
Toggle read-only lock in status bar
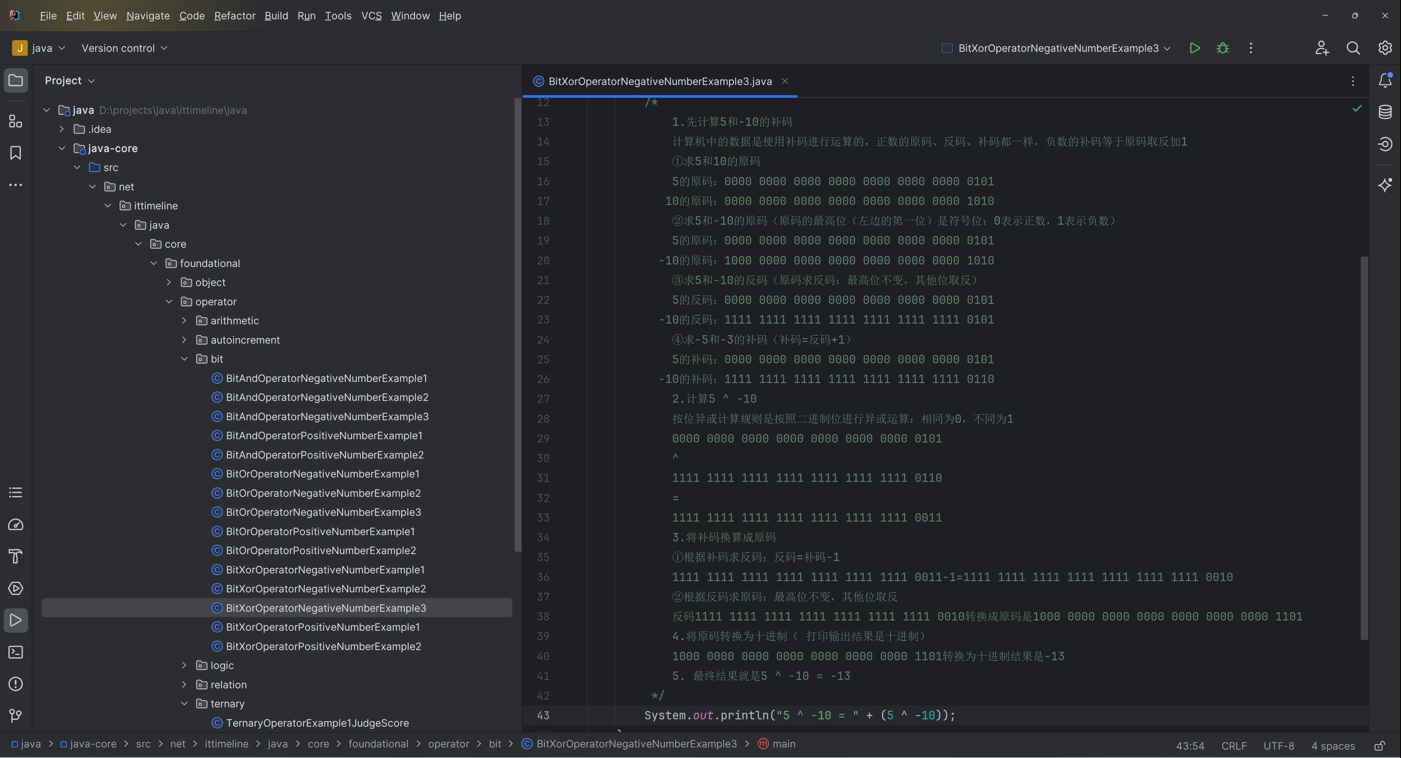[1380, 746]
